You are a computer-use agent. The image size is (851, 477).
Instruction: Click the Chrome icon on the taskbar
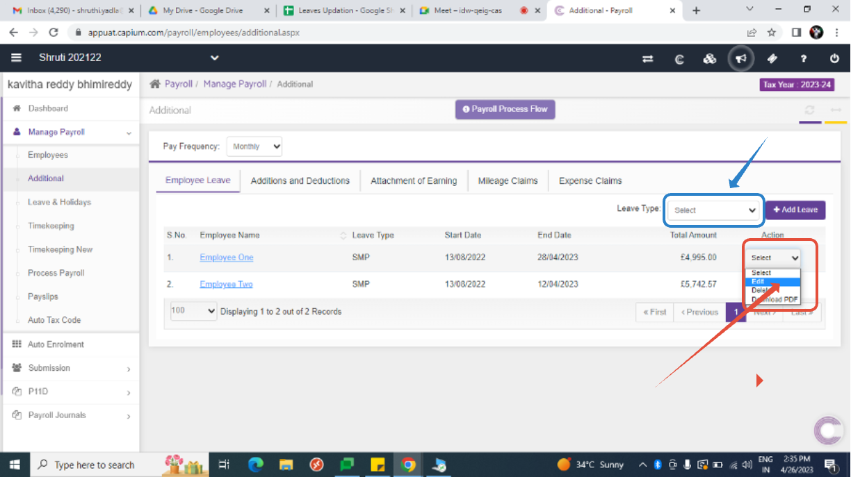pos(408,465)
